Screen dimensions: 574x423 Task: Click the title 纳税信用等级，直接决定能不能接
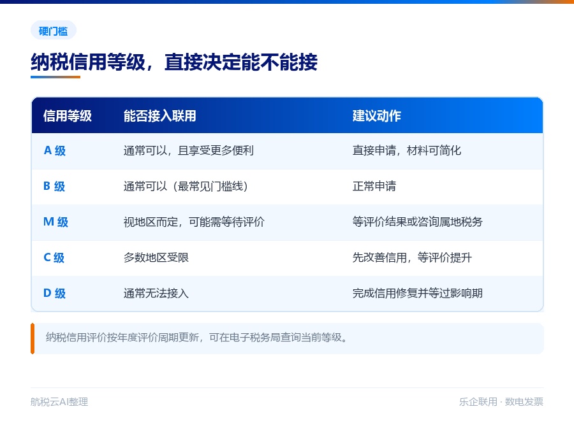pyautogui.click(x=174, y=62)
